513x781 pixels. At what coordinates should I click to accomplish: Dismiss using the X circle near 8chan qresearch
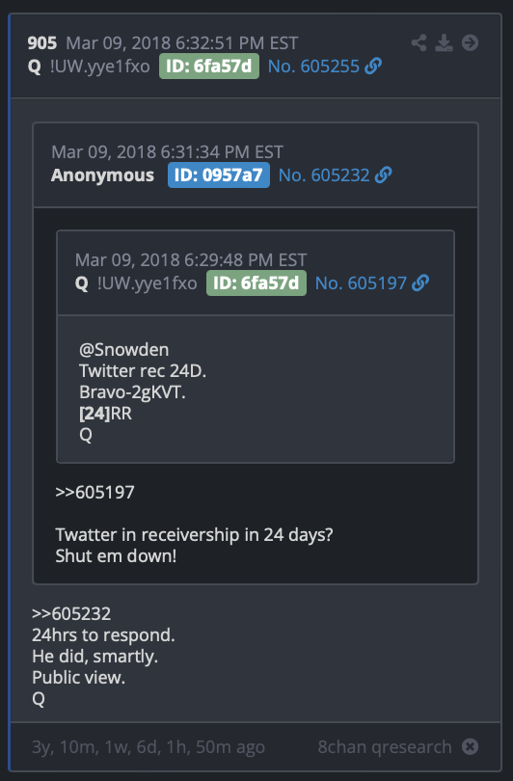point(470,746)
